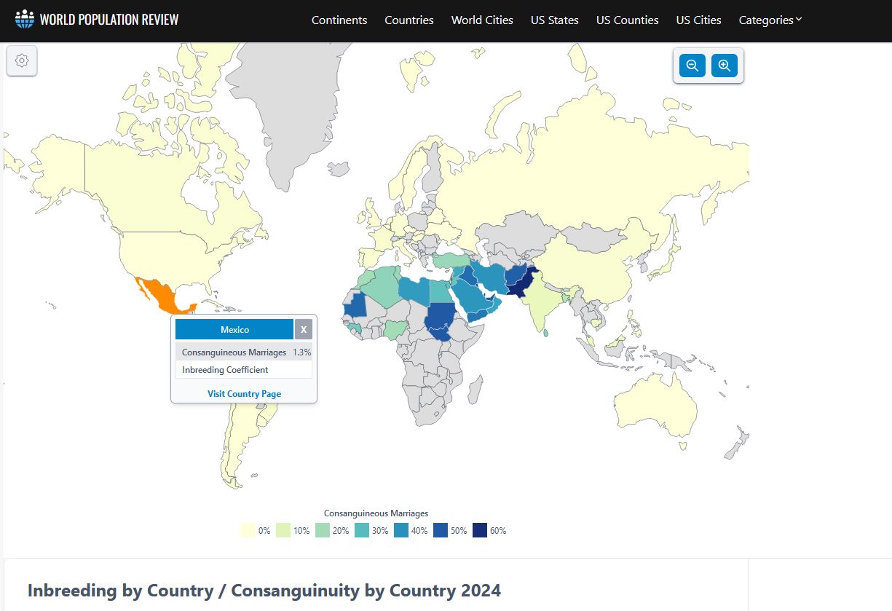This screenshot has height=611, width=892.
Task: Follow the Visit Country Page link
Action: pyautogui.click(x=244, y=394)
